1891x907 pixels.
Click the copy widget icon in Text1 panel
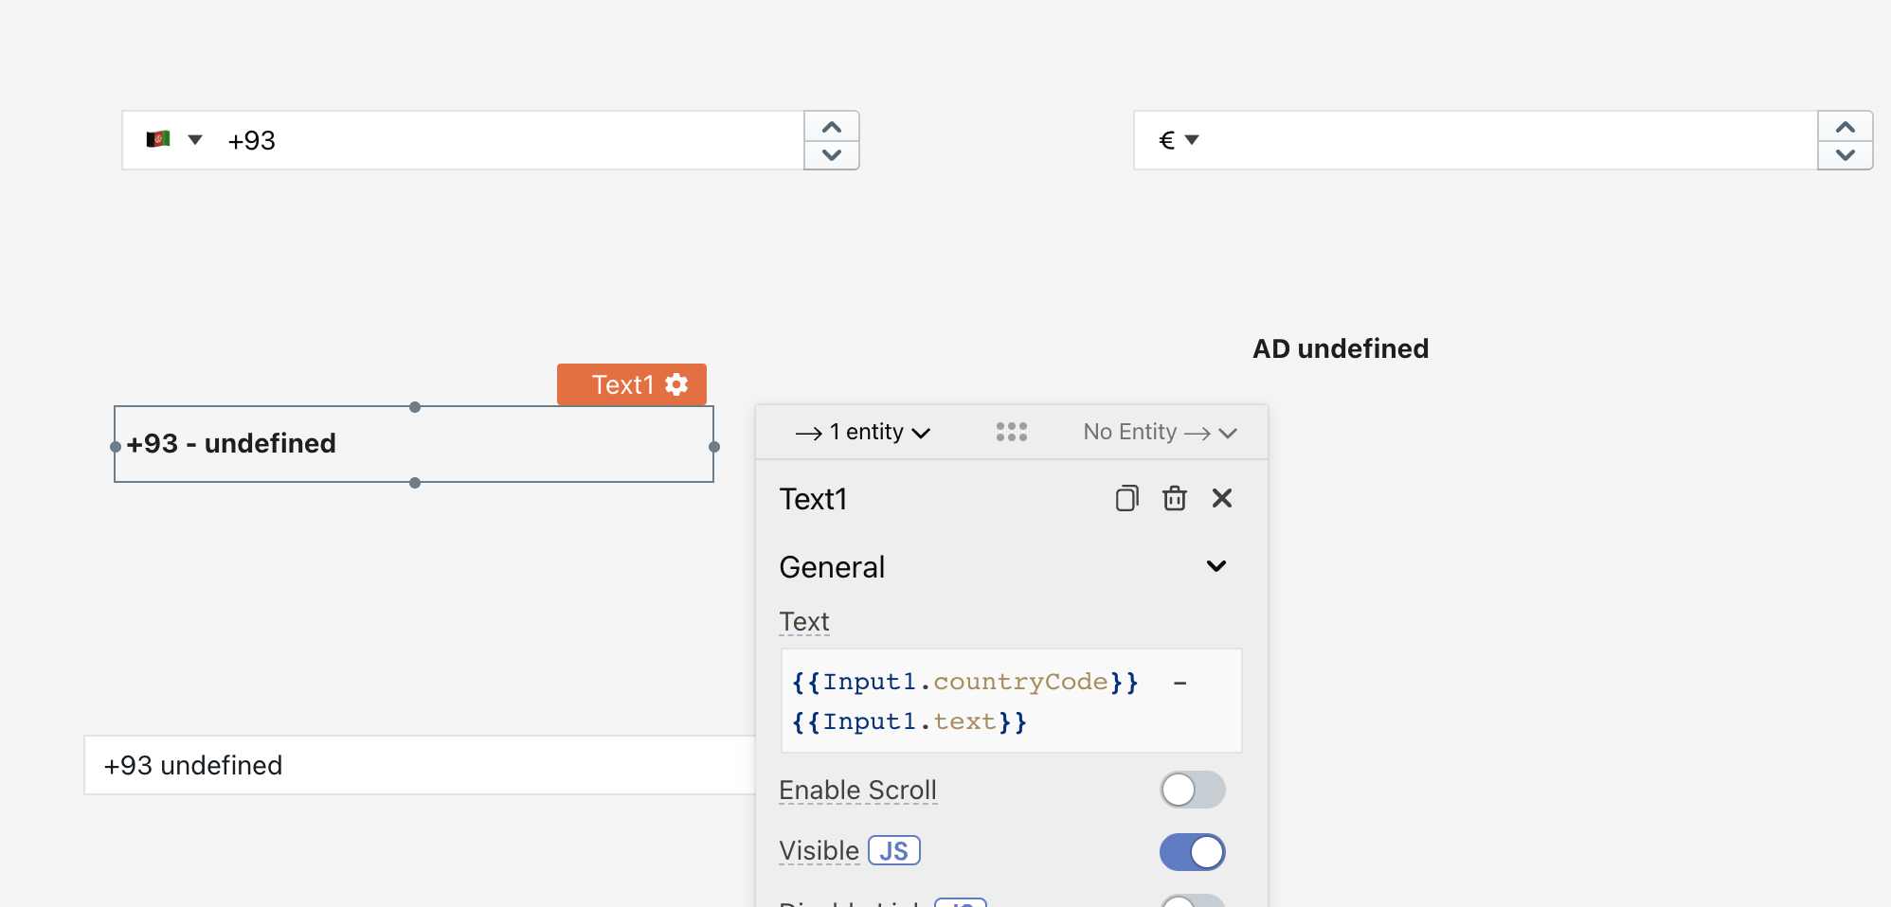click(x=1126, y=498)
